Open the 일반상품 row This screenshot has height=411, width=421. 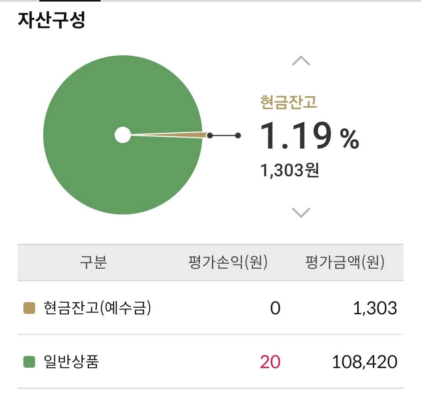210,361
